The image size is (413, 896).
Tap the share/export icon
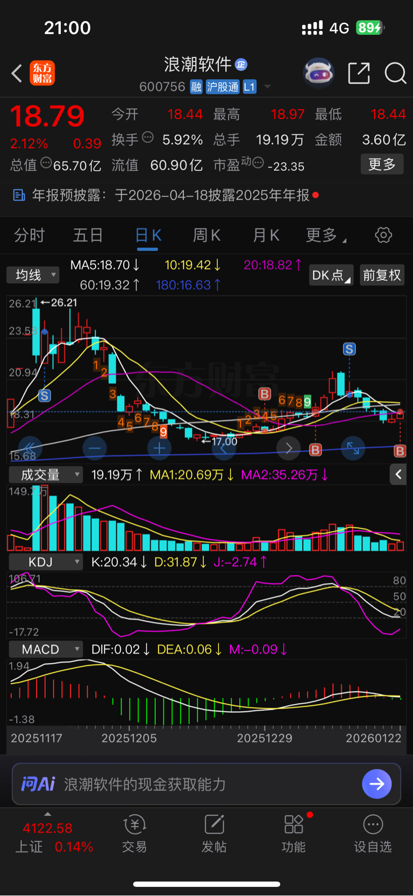point(359,73)
